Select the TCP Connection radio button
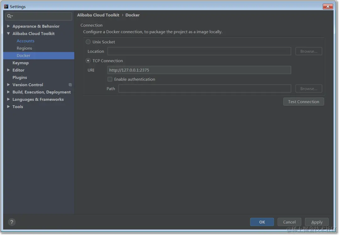339x235 pixels. 88,61
